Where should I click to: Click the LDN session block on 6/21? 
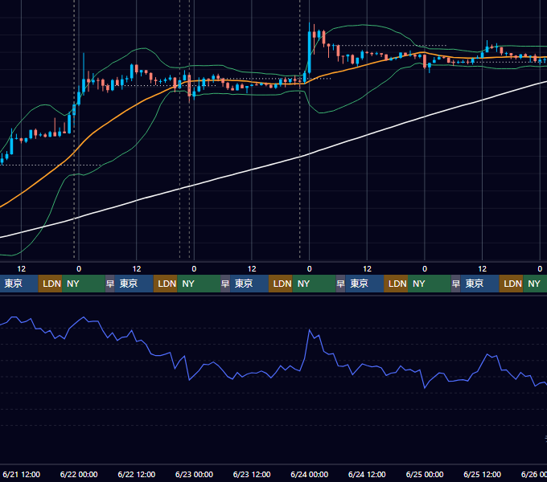point(50,284)
